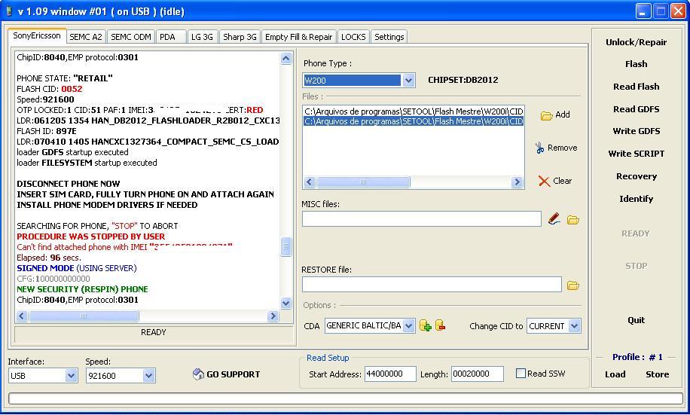Viewport: 690px width, 415px height.
Task: Click the Write SCRIPT button
Action: click(x=636, y=154)
